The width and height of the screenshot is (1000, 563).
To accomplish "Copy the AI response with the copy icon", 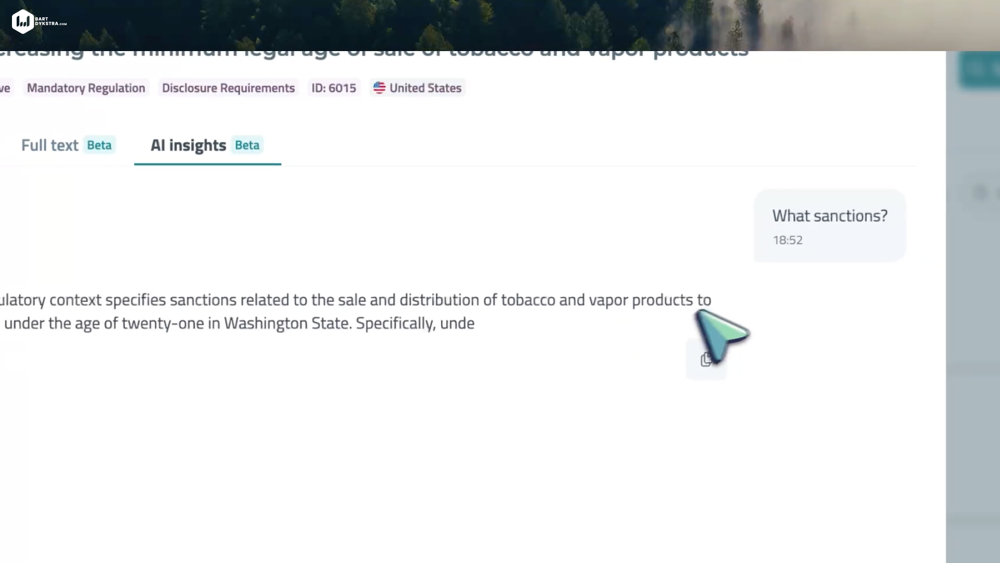I will coord(706,360).
